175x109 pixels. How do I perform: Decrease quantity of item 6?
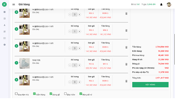pos(70,49)
